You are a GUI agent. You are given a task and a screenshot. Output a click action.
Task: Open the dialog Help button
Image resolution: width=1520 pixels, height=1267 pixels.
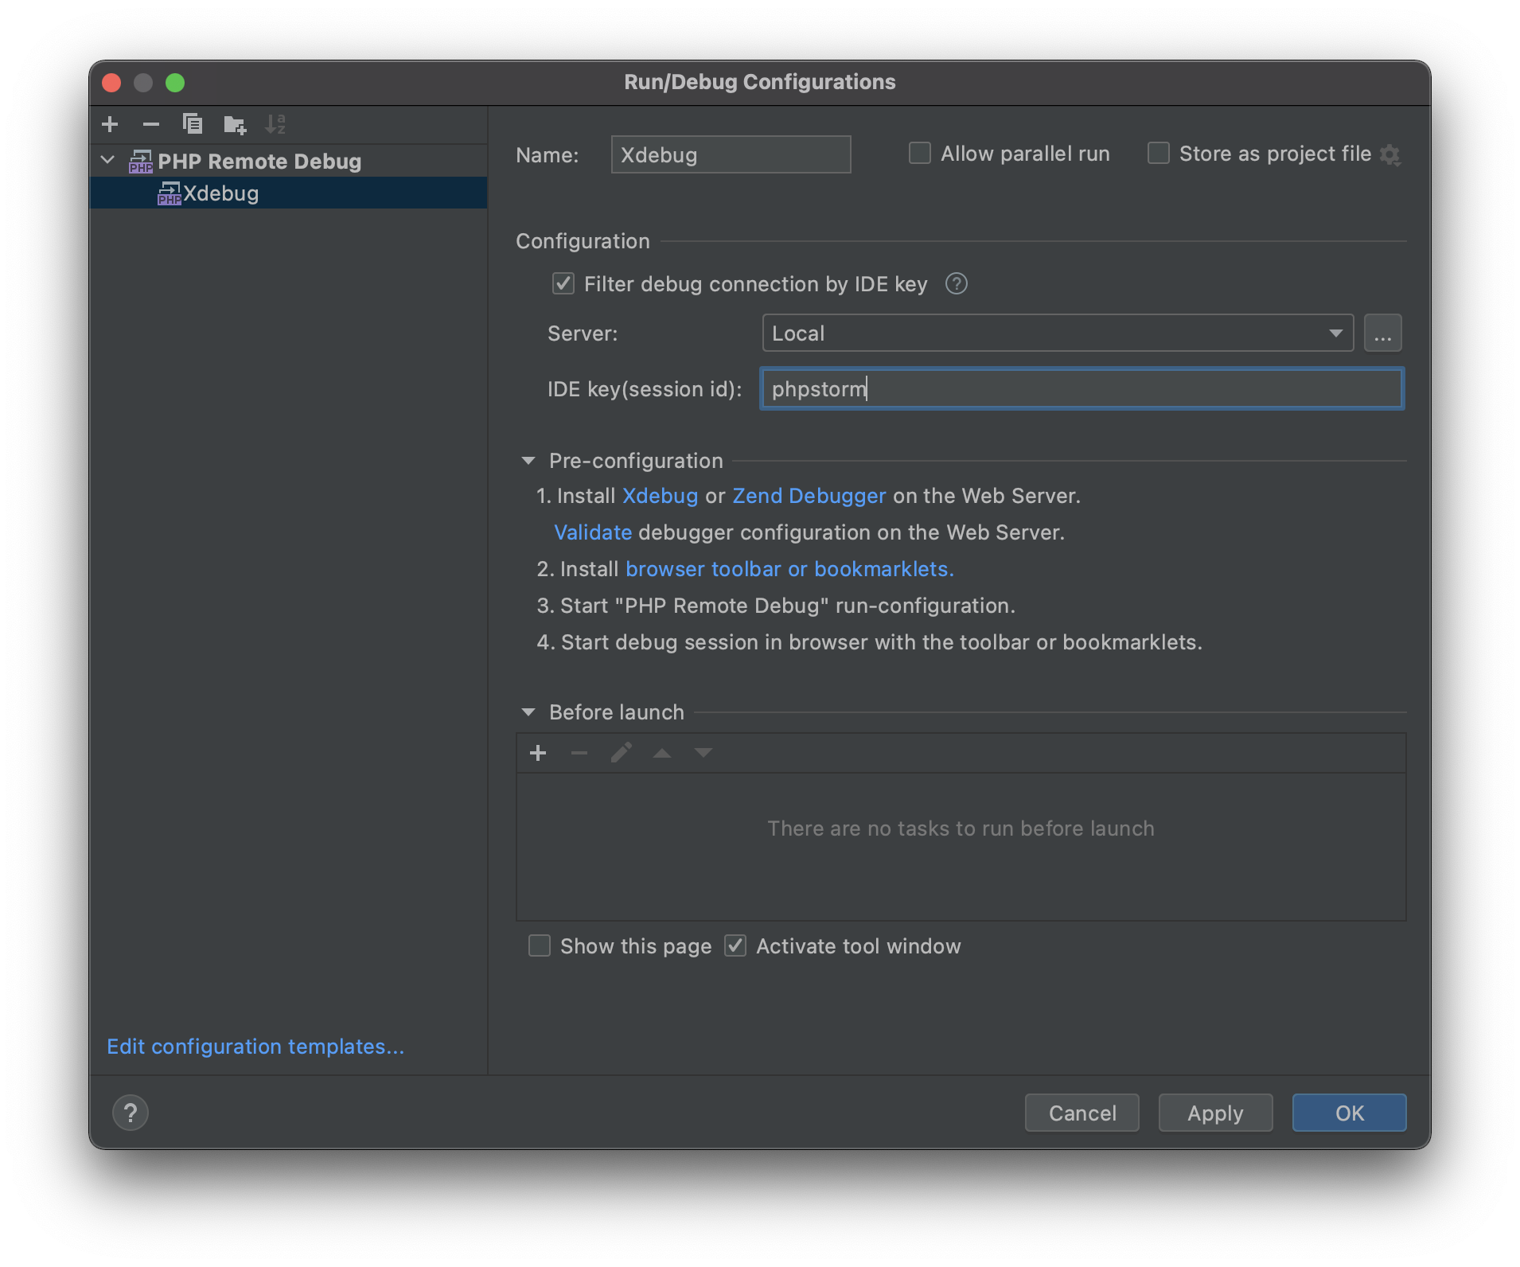click(131, 1113)
